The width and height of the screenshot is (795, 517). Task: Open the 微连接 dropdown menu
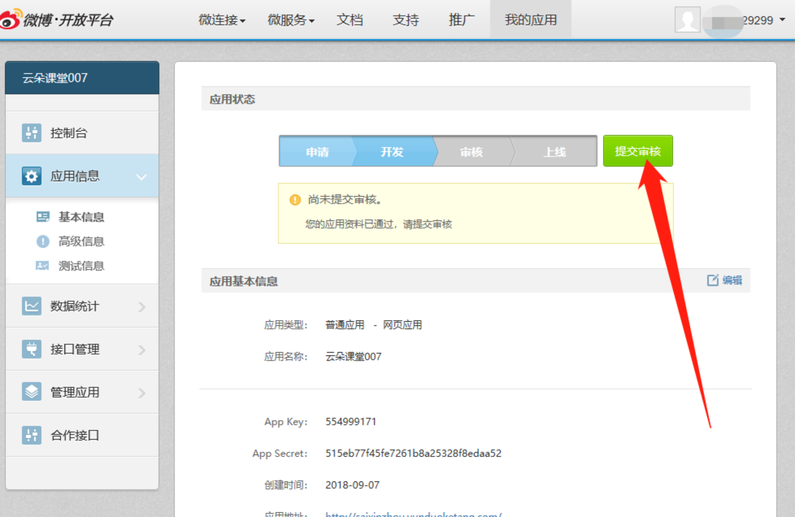[222, 20]
